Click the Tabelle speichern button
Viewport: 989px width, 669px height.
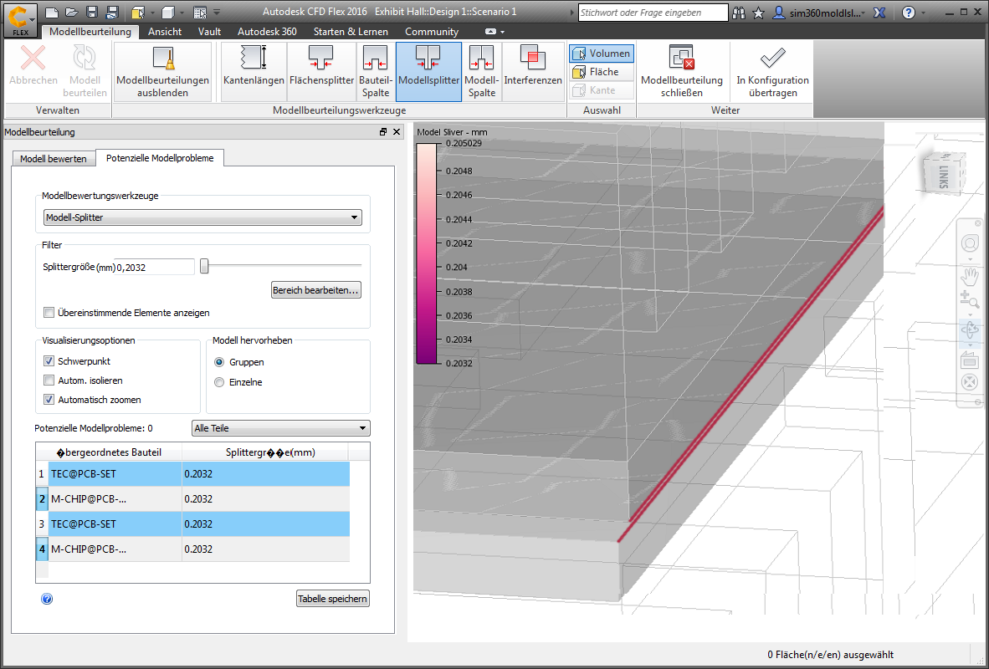point(332,599)
